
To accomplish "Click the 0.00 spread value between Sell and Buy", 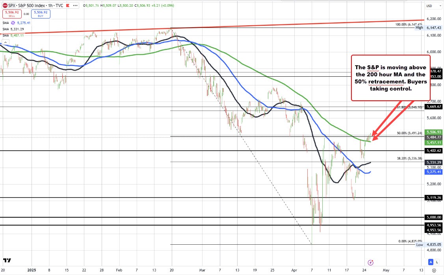I will 26,13.
